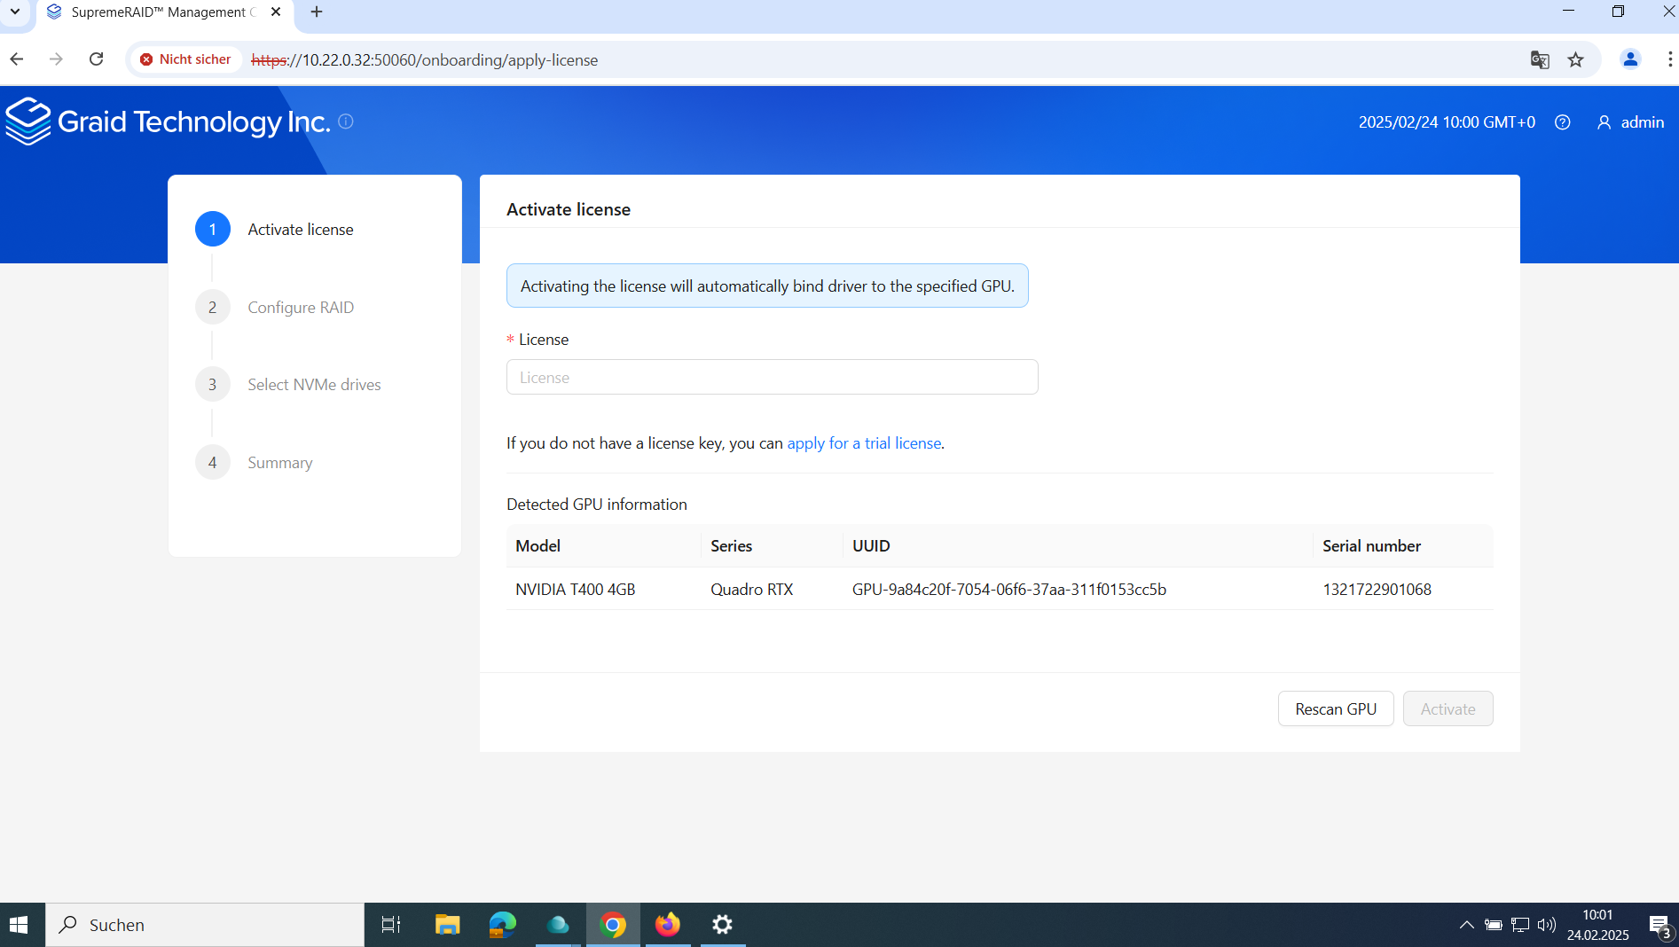Show hidden system tray icons
The height and width of the screenshot is (947, 1679).
coord(1467,925)
